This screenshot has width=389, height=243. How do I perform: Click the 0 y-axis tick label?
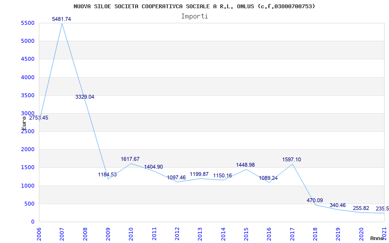[x=33, y=222]
